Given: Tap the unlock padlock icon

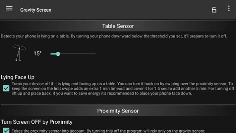Looking at the screenshot, I should tap(214, 10).
